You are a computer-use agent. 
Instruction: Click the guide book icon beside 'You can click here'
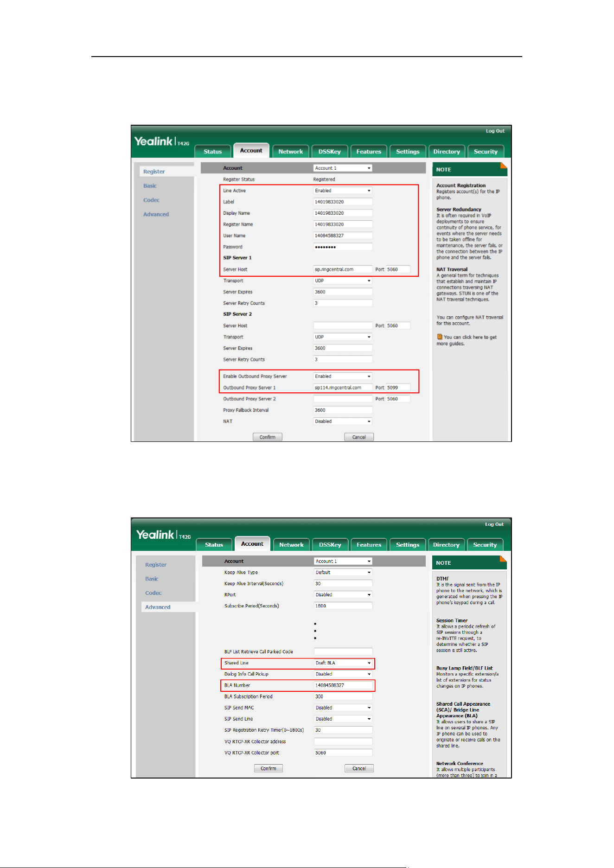439,337
